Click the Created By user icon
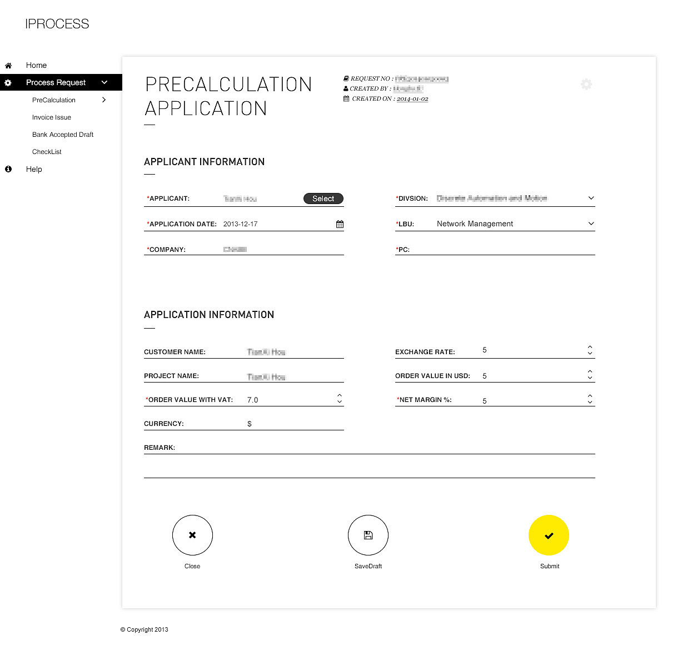The width and height of the screenshot is (687, 655). 346,88
